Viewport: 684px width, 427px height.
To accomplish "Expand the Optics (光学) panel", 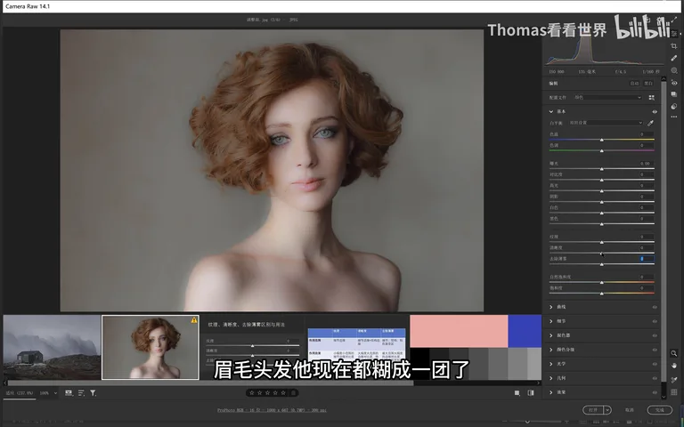I will [x=551, y=364].
